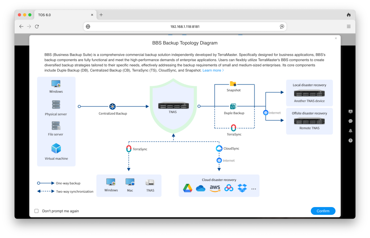Click the Dropbox icon
This screenshot has height=238, width=370.
tap(242, 188)
